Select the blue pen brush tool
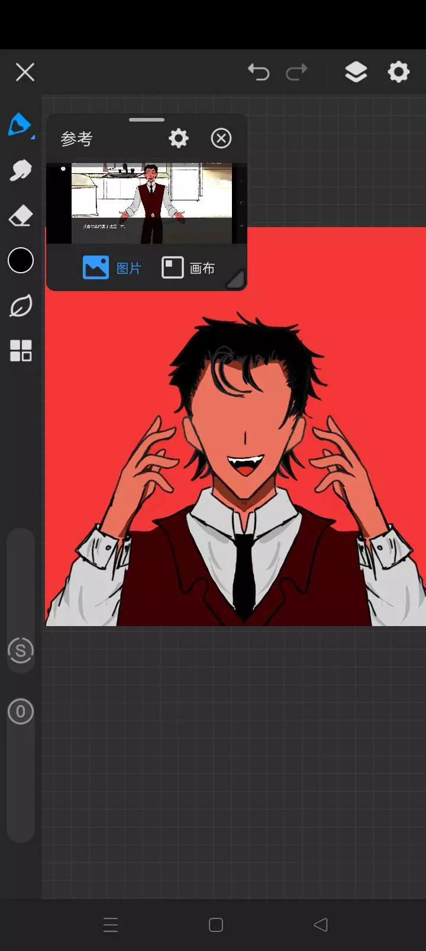 click(20, 125)
